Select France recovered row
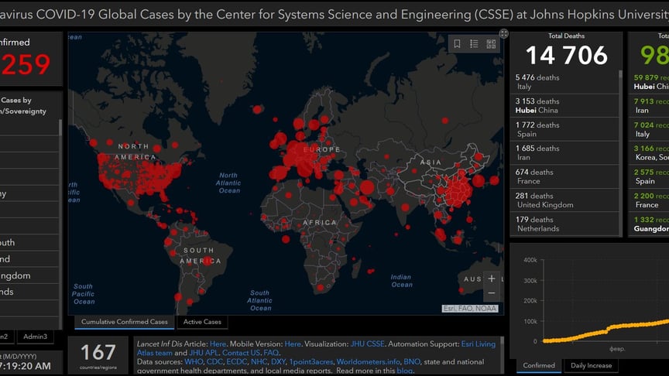 649,200
